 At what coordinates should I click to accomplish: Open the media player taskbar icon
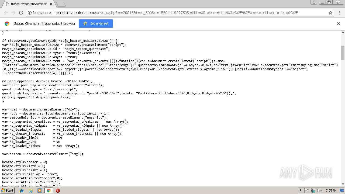tap(40, 190)
